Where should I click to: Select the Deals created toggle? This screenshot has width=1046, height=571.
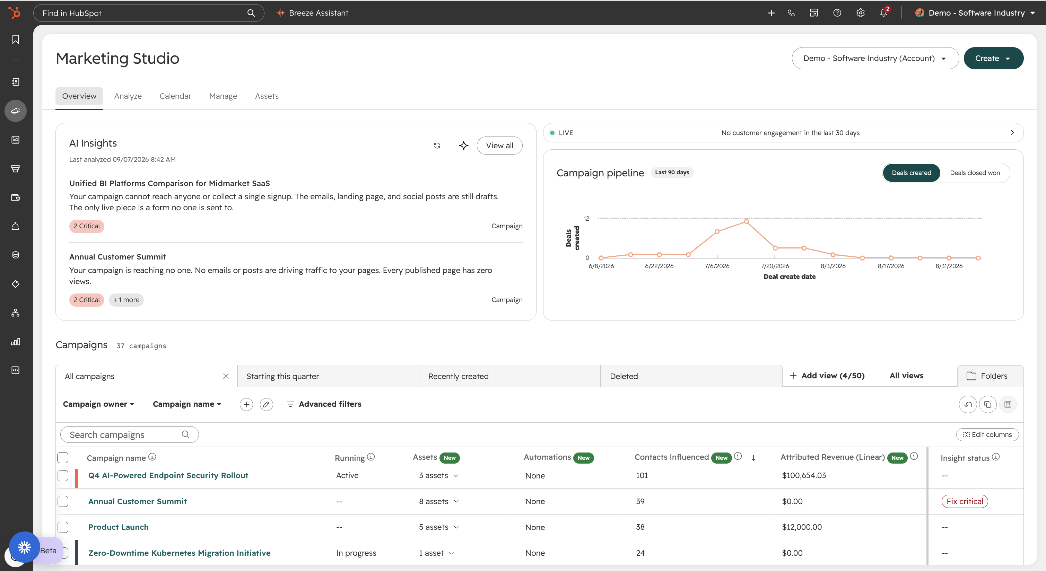pyautogui.click(x=911, y=173)
